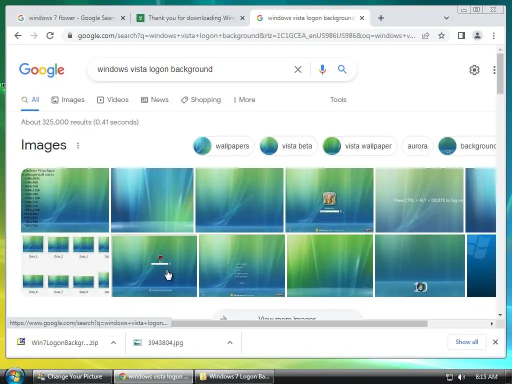This screenshot has height=384, width=512.
Task: Filter images by wallpapers chip
Action: pos(223,146)
